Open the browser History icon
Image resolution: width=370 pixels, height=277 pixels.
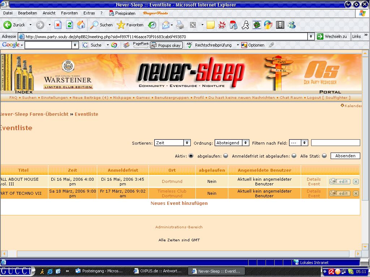pos(152,25)
